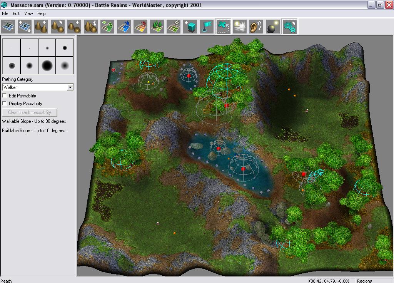Open the ear sound regions tool
This screenshot has height=283, width=394.
tap(256, 27)
